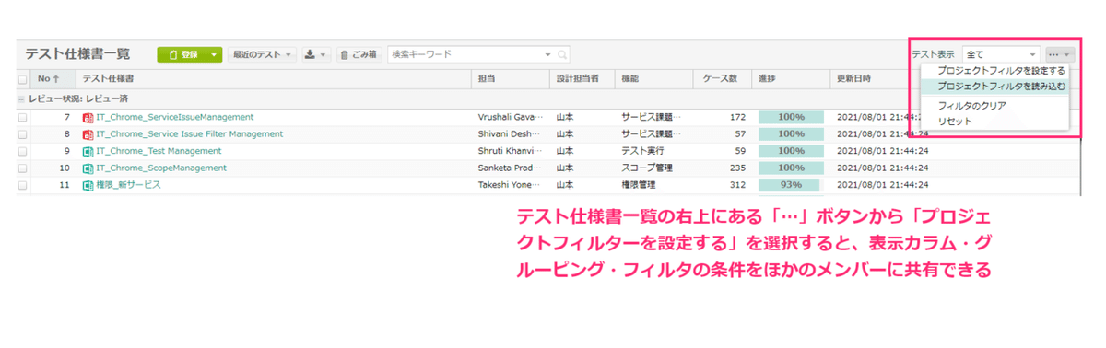Open IT_Chrome_ScopeManagement link
Viewport: 1106px width, 348px height.
click(x=161, y=168)
